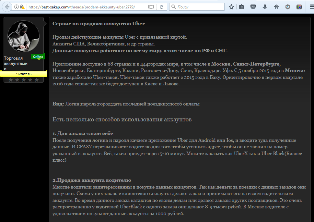Go back with the browser back arrow
This screenshot has width=314, height=222.
point(7,7)
